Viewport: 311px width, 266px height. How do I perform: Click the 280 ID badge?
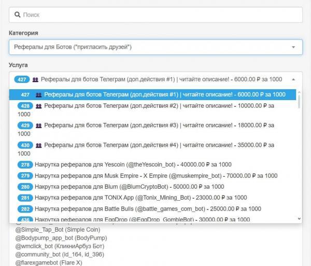pyautogui.click(x=25, y=187)
